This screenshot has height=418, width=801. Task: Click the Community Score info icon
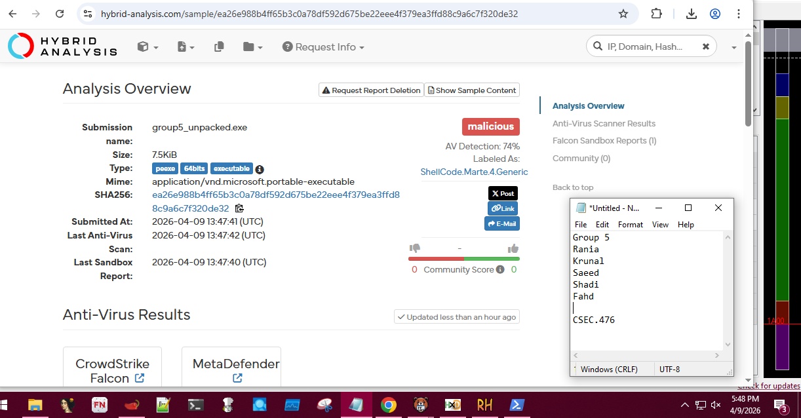pos(500,270)
